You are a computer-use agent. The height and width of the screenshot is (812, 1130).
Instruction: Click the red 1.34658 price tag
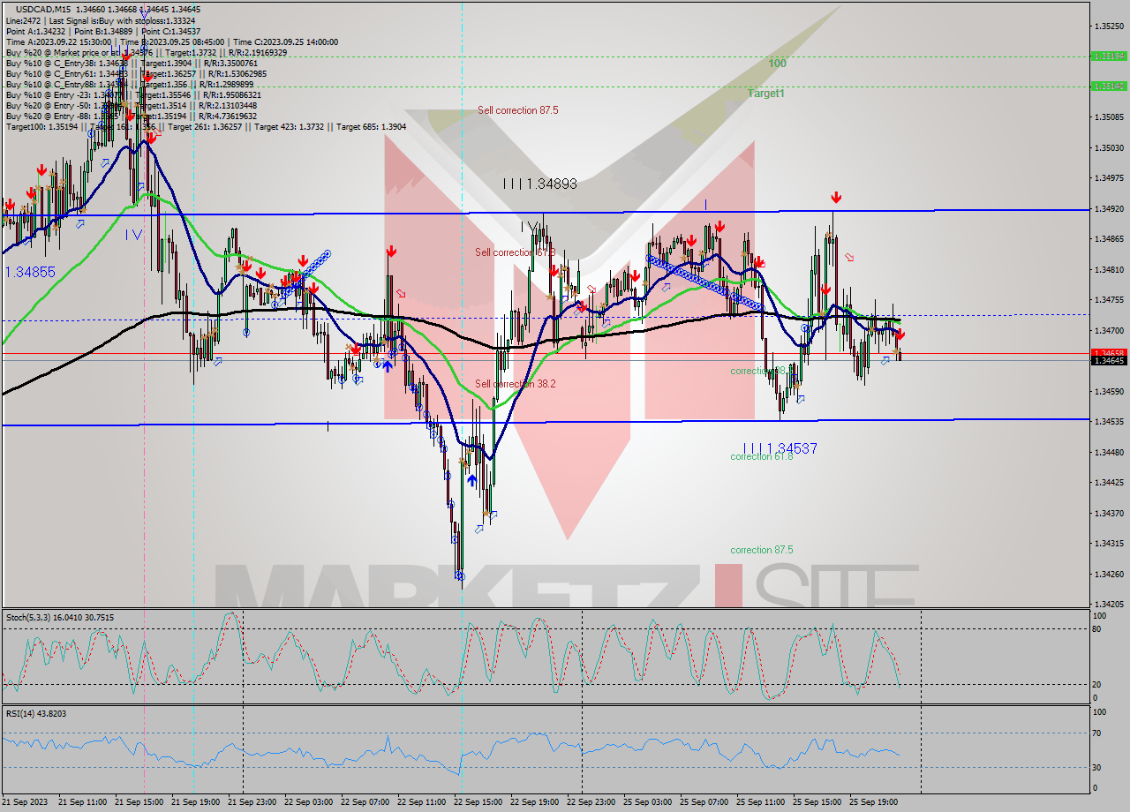[1108, 353]
